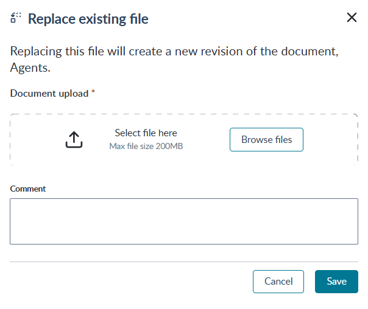Click the required asterisk next to Document upload
Screen dimensions: 368x309
(x=93, y=91)
